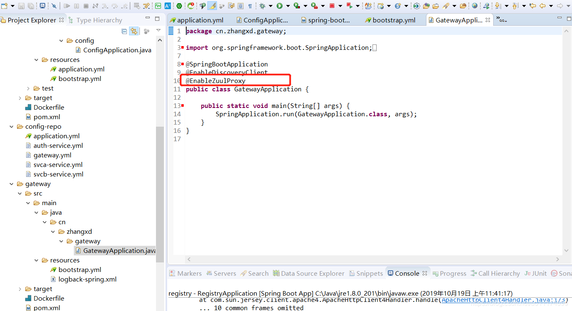Click the Step Over icon
Image resolution: width=572 pixels, height=311 pixels.
[114, 6]
